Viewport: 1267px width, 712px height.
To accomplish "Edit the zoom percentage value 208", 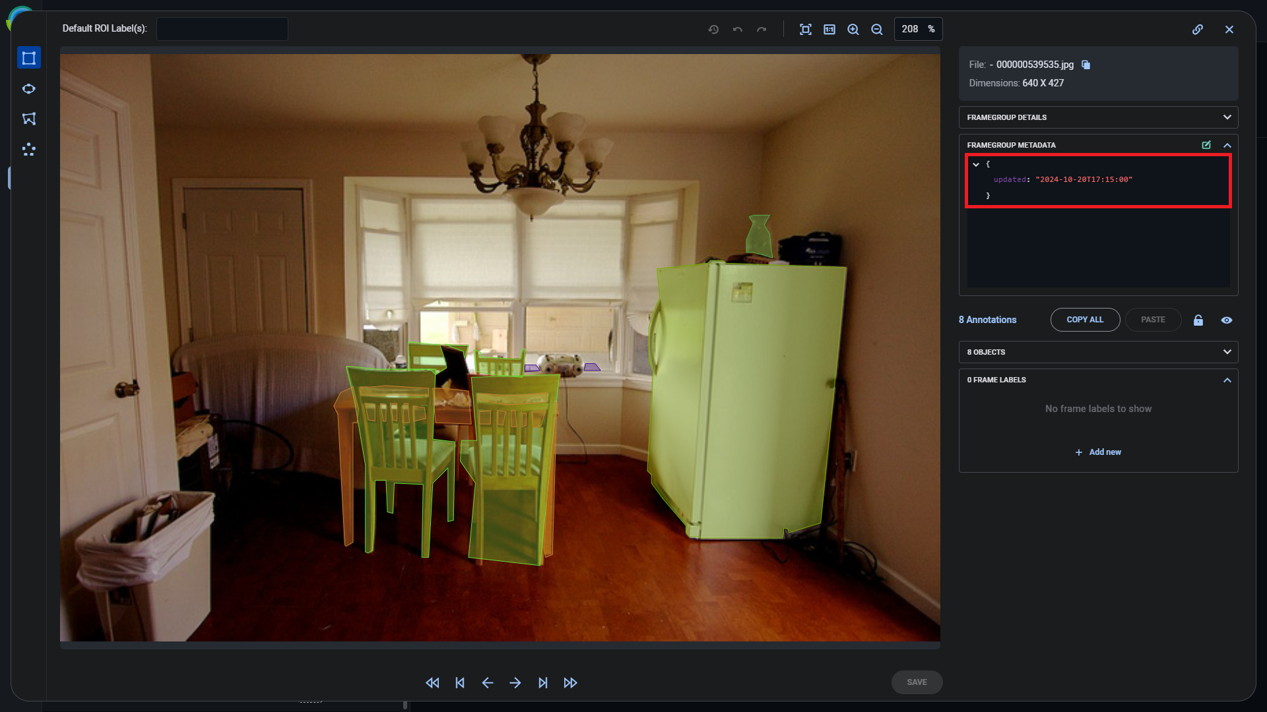I will tap(911, 29).
